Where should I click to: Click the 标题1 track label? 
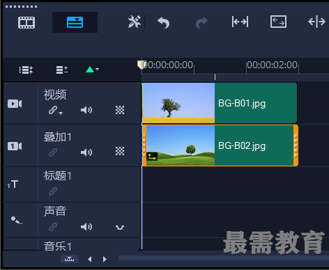(x=58, y=176)
